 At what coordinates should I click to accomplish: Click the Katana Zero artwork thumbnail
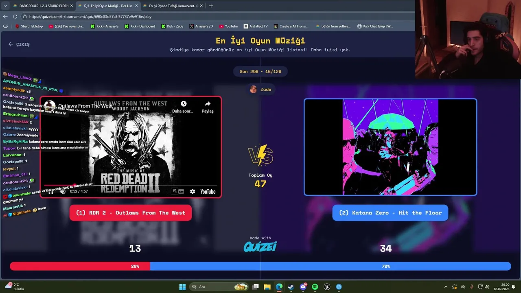[x=390, y=147]
